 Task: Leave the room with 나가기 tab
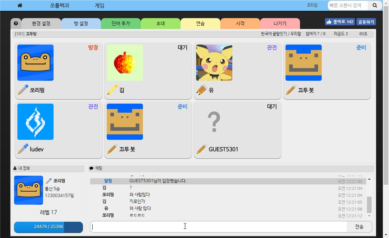pos(280,24)
